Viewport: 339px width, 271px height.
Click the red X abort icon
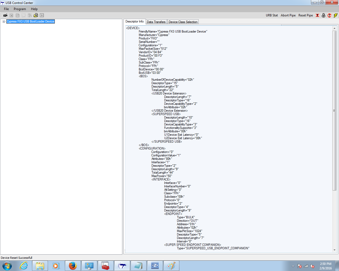pyautogui.click(x=317, y=15)
